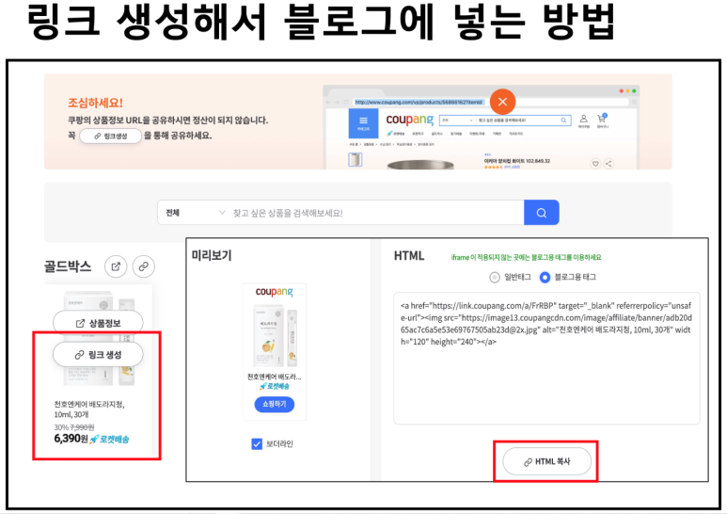Select the 블로그용 태그 radio option

[545, 277]
